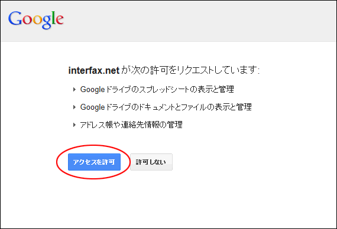The image size is (337, 229).
Task: Click the word Google in documents row
Action: pos(92,107)
